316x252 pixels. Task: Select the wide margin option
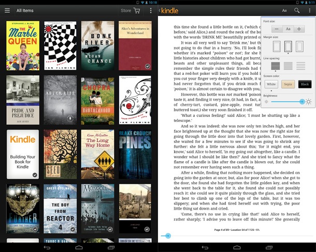(299, 46)
